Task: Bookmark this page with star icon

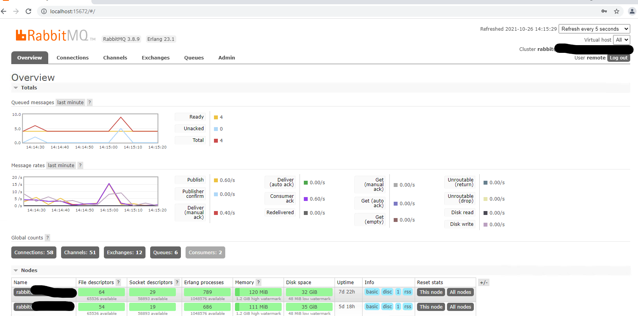Action: click(x=617, y=11)
